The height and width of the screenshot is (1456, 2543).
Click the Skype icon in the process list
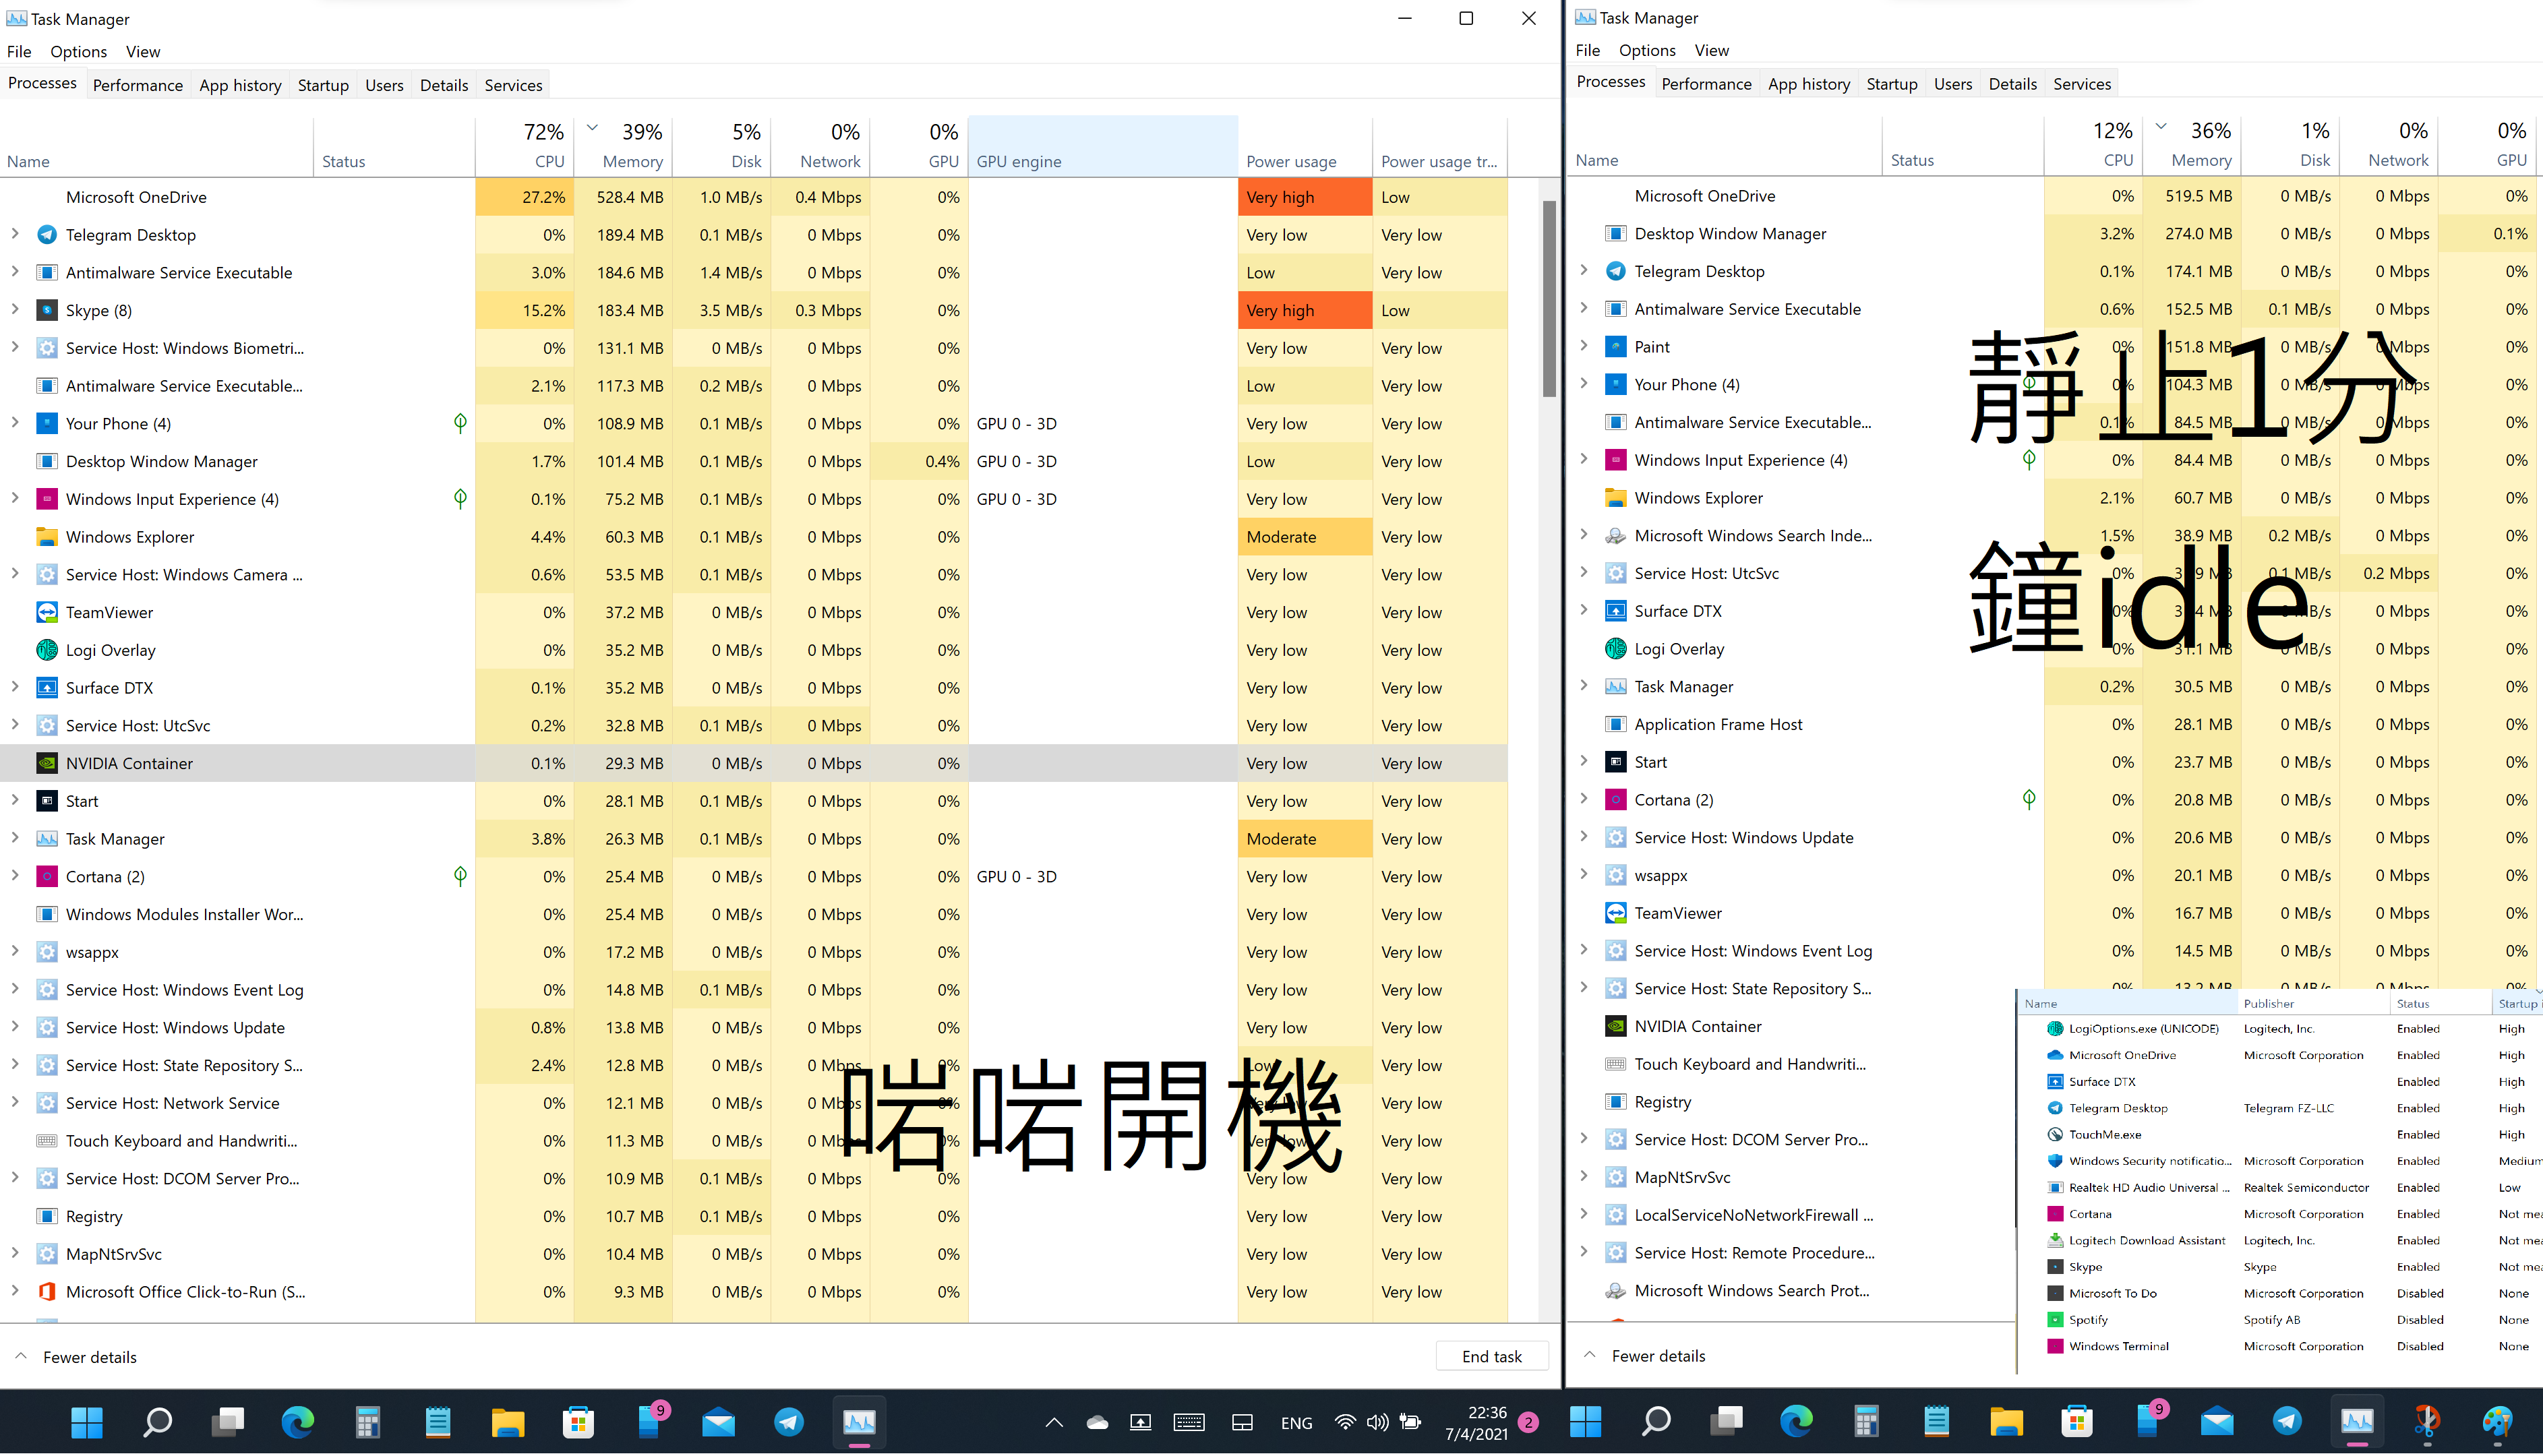coord(47,310)
